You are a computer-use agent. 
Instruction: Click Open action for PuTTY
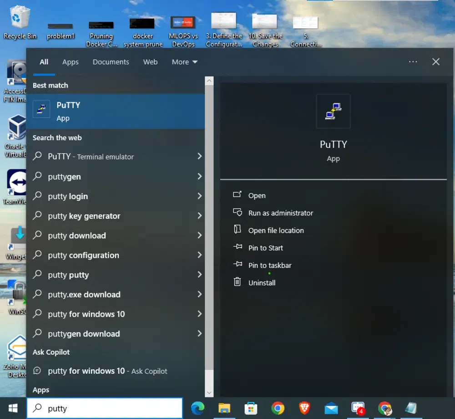click(257, 195)
